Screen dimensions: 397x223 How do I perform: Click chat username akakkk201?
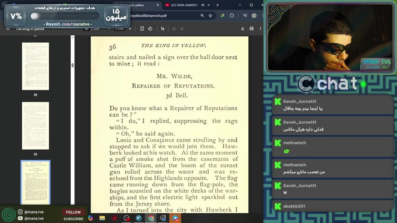294,206
